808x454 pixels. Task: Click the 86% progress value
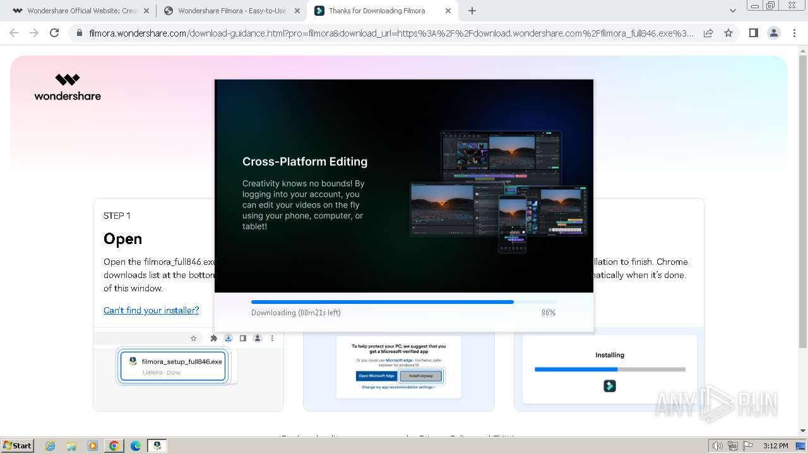click(549, 313)
